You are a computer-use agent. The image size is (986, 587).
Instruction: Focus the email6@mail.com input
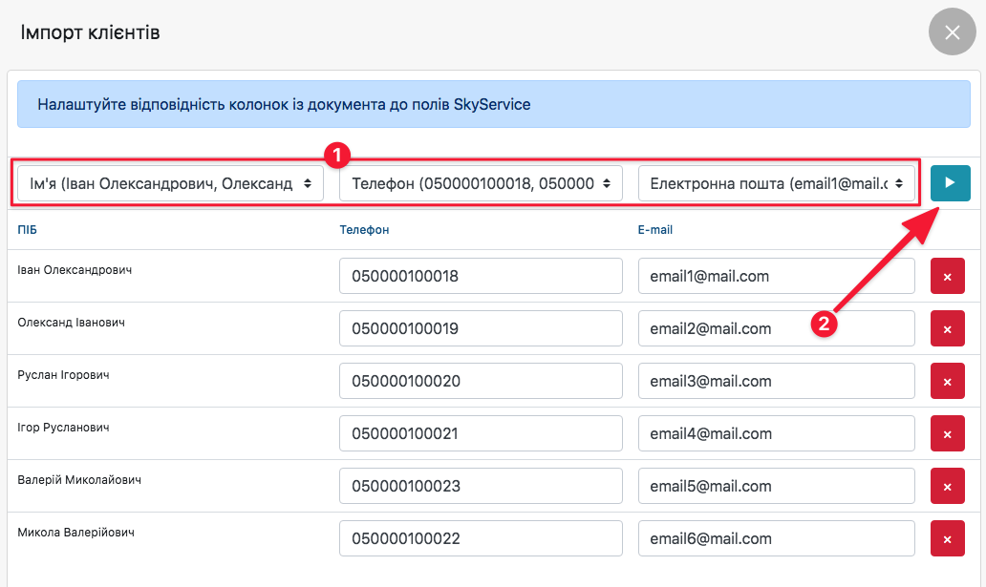[x=776, y=539]
